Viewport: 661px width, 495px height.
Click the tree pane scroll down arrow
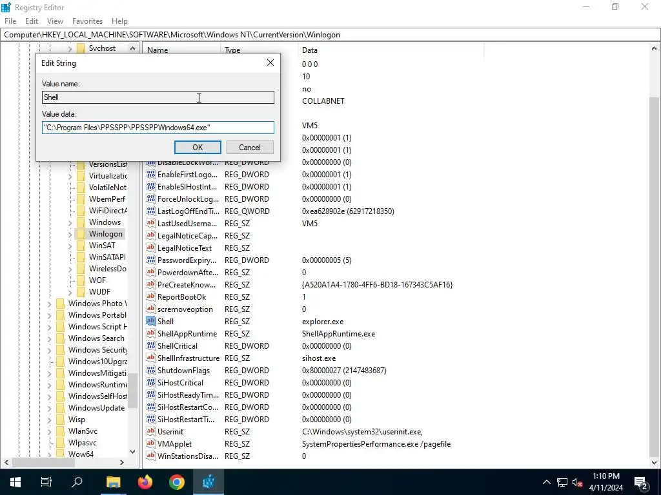(x=133, y=452)
